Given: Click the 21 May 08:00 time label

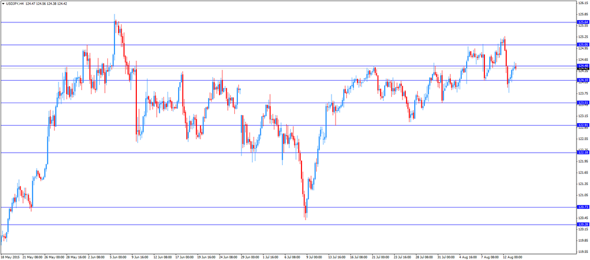Looking at the screenshot, I should [x=32, y=257].
